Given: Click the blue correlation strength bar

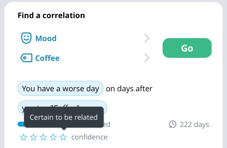Looking at the screenshot, I should point(21,124).
